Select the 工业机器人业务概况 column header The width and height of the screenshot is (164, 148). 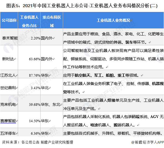(x=113, y=20)
